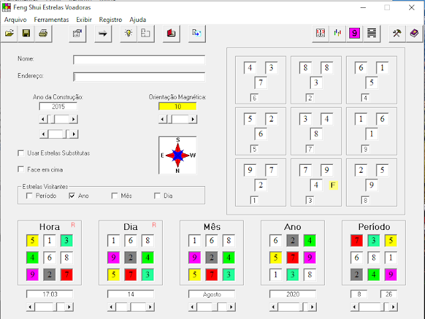The image size is (425, 319).
Task: Advance Hora with its right arrow
Action: pyautogui.click(x=69, y=307)
